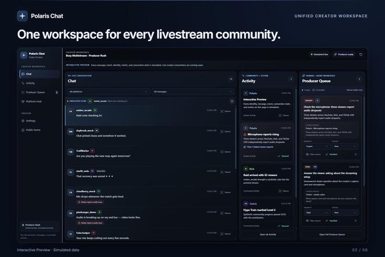Screen dimensions: 385x257
Task: Queue the Raid arrived with 63 viewers card
Action: point(284,191)
